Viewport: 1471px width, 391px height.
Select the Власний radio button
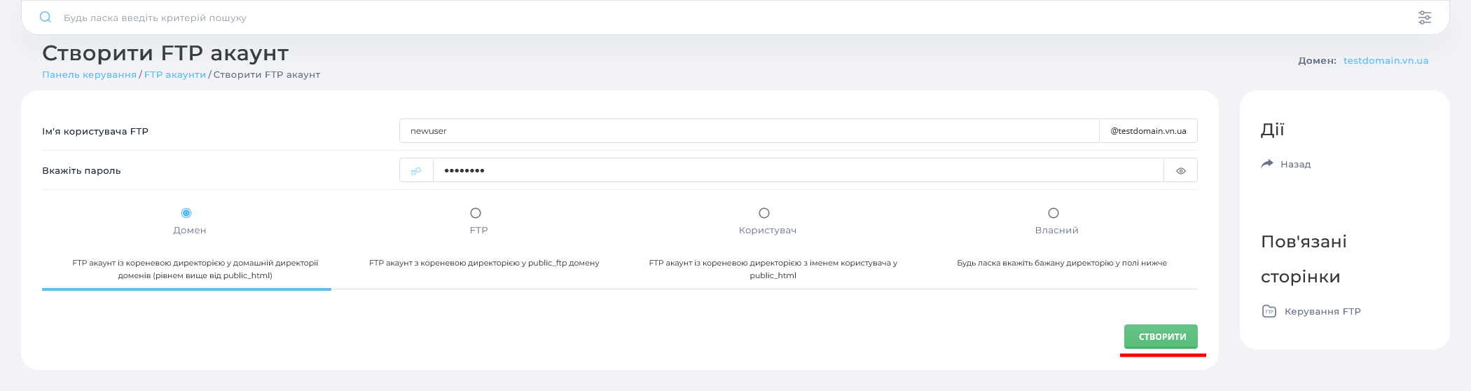(x=1054, y=213)
